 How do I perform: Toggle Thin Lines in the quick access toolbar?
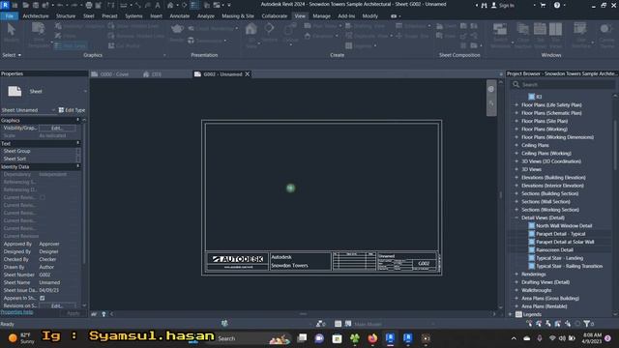click(x=194, y=5)
